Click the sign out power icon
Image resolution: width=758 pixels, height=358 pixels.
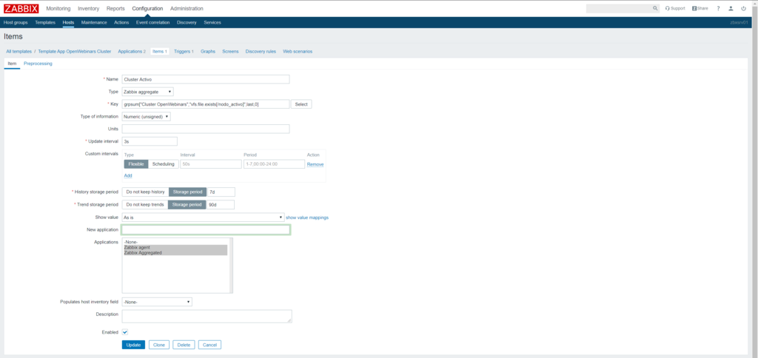tap(743, 8)
